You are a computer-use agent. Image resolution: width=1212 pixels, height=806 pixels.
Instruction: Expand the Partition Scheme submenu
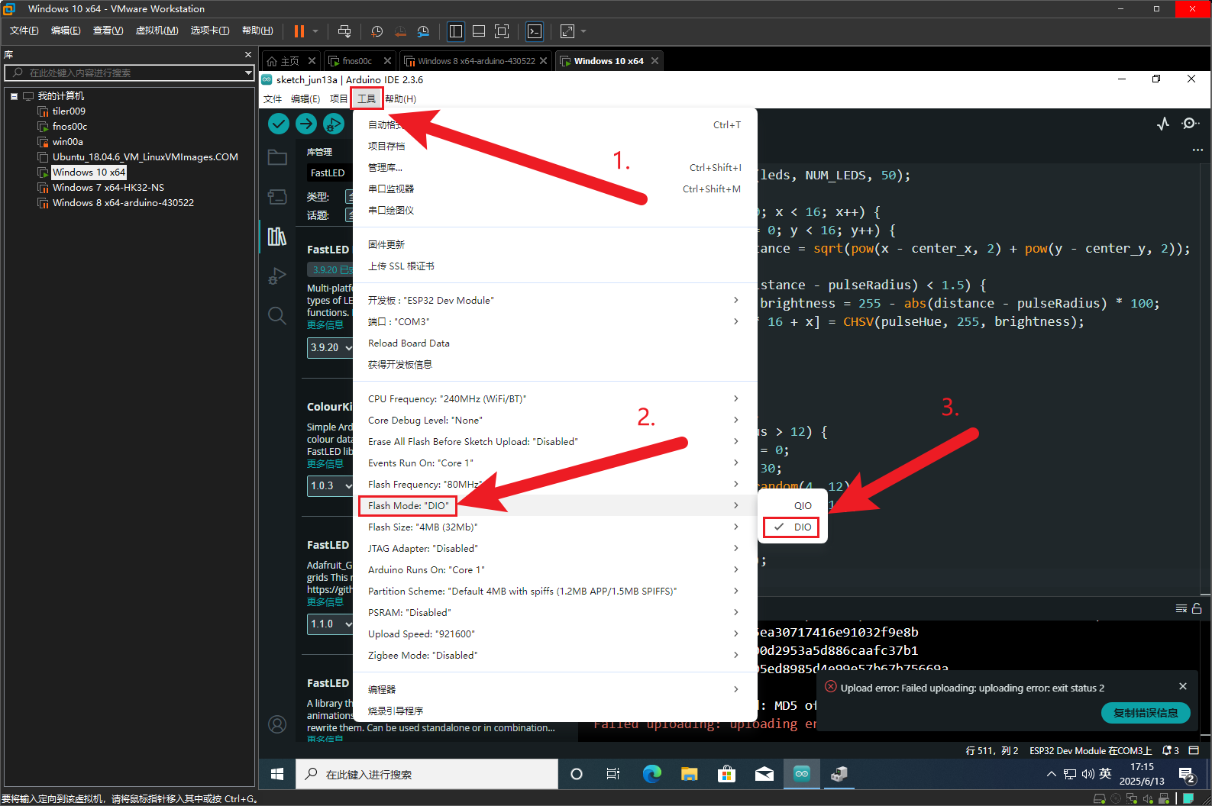tap(555, 591)
